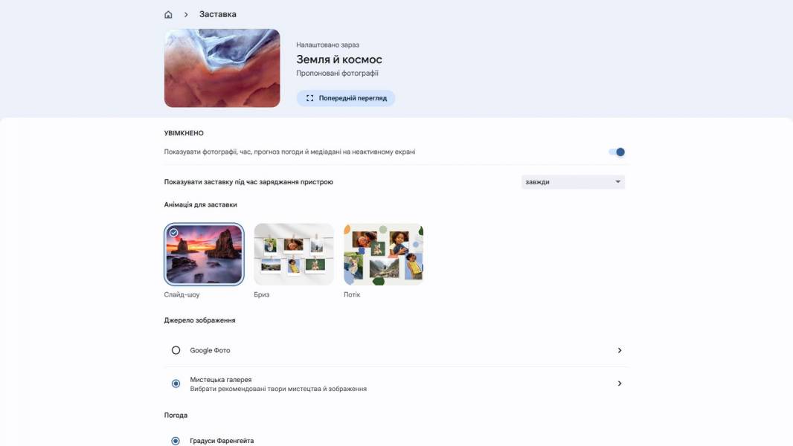The width and height of the screenshot is (793, 446).
Task: Select the Слайд-шоу animation thumbnail
Action: point(204,254)
